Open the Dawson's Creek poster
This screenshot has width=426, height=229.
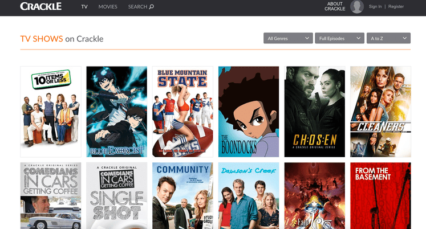coord(249,195)
